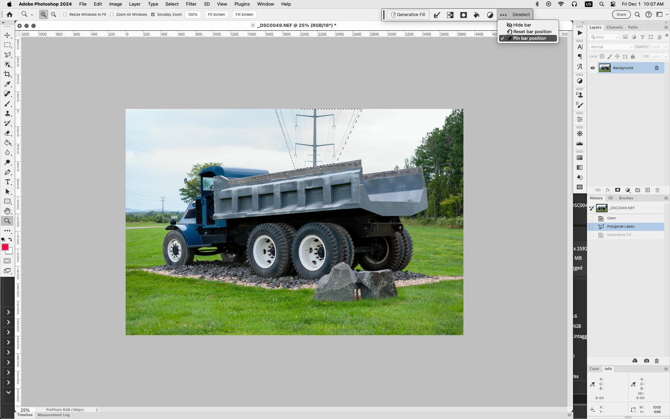The height and width of the screenshot is (419, 670).
Task: Click the red foreground color swatch
Action: [5, 247]
